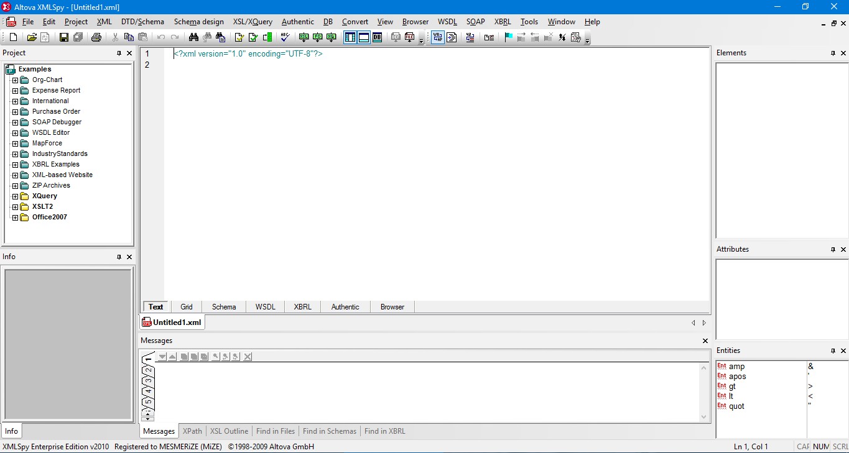Expand the Purchase Order folder
The image size is (849, 453).
16,112
